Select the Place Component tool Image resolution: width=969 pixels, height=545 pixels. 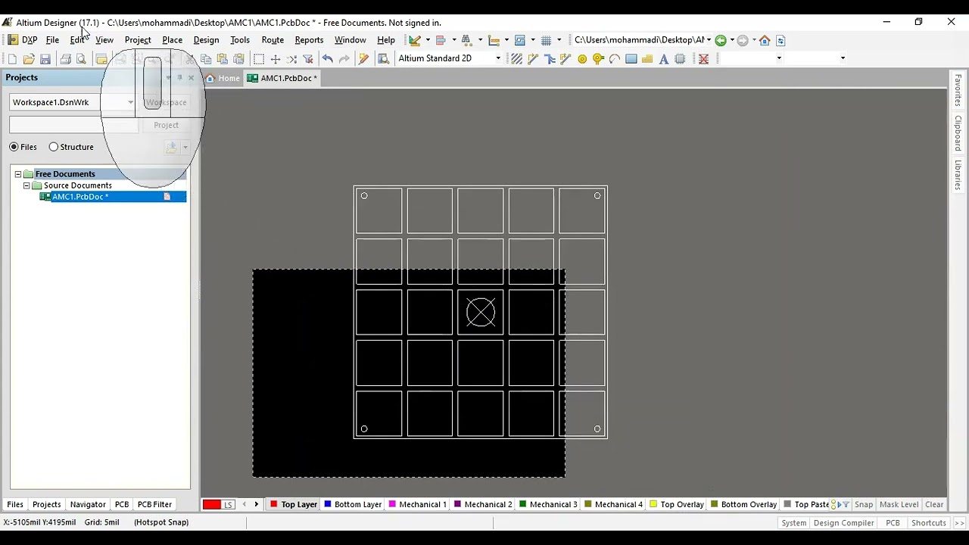click(x=680, y=59)
